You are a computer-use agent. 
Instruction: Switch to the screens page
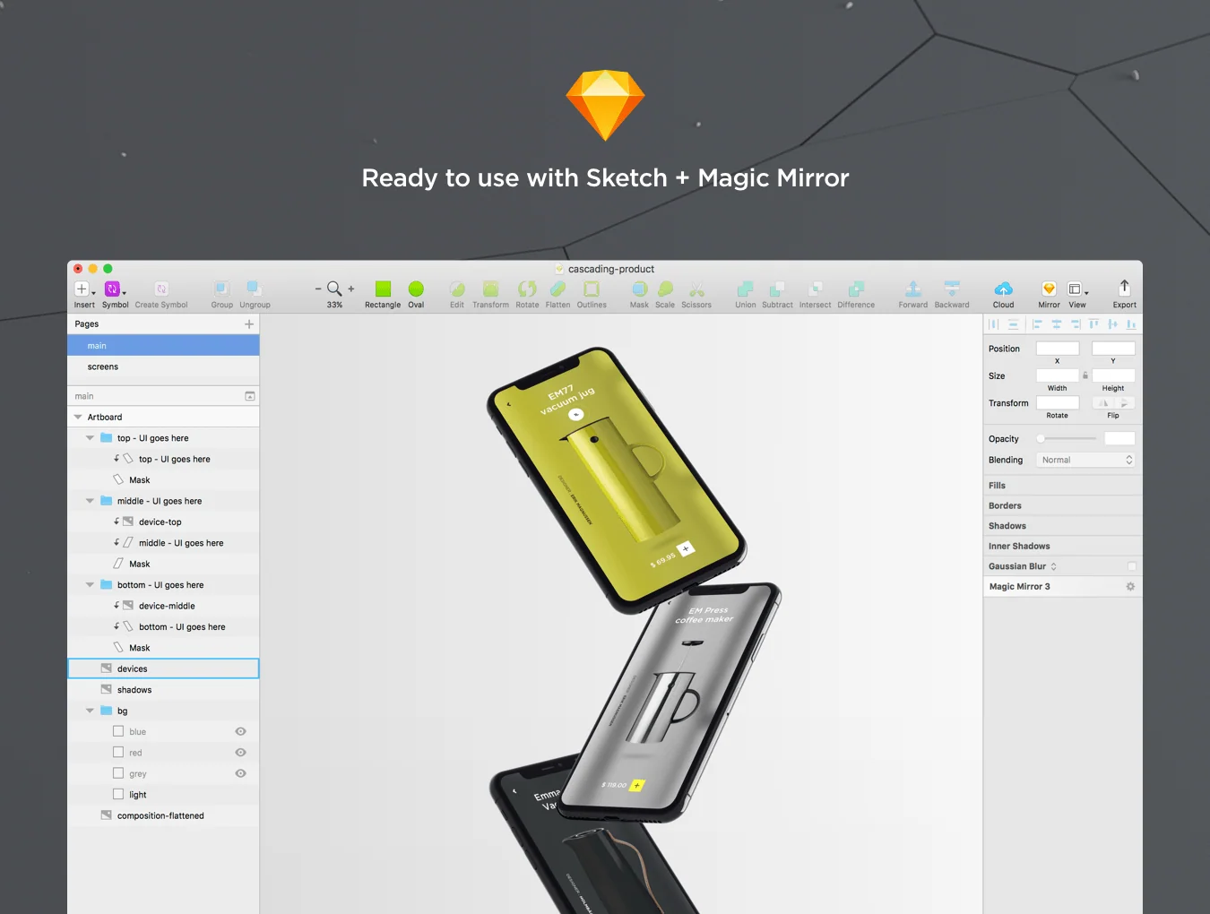pos(163,366)
